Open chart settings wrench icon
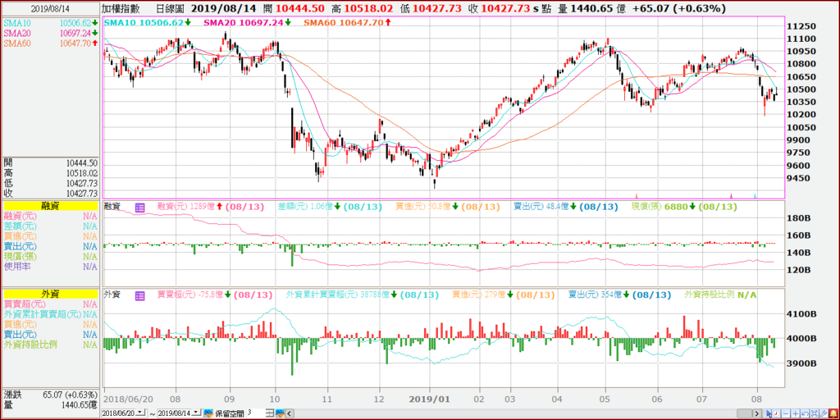The height and width of the screenshot is (420, 840). (x=824, y=413)
